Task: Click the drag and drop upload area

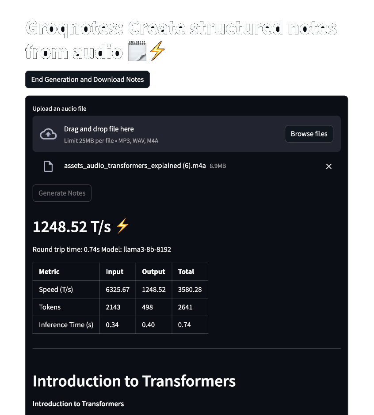Action: (x=187, y=134)
